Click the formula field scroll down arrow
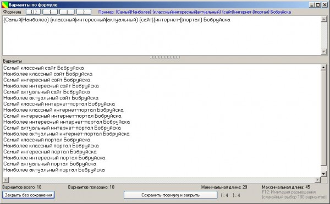330x204 pixels. click(x=324, y=52)
